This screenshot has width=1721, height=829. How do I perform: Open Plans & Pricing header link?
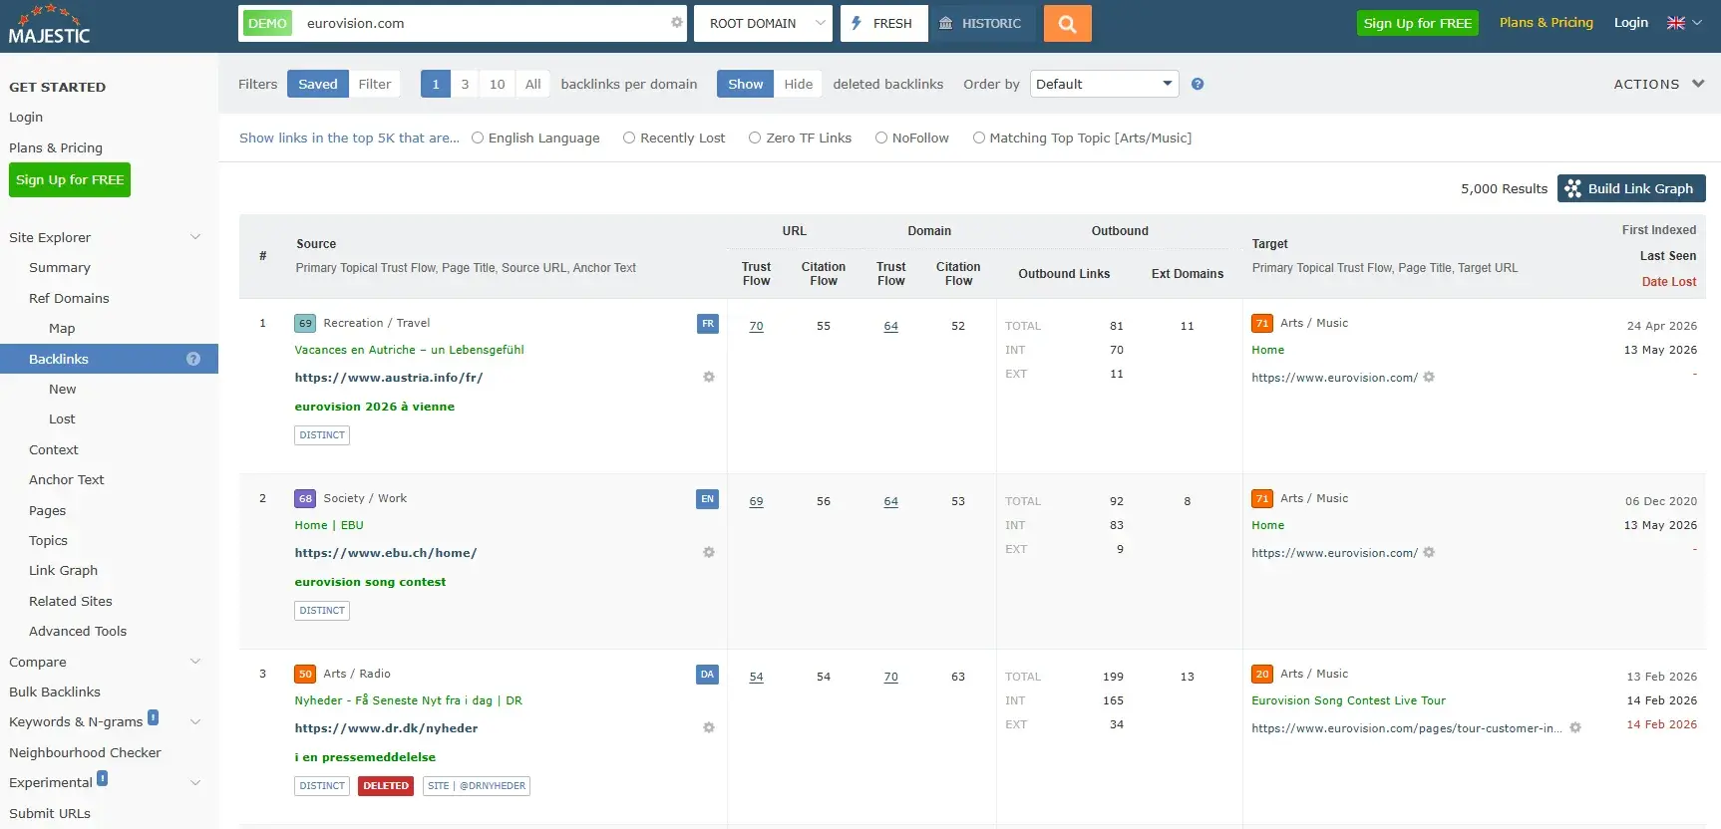click(x=1547, y=22)
